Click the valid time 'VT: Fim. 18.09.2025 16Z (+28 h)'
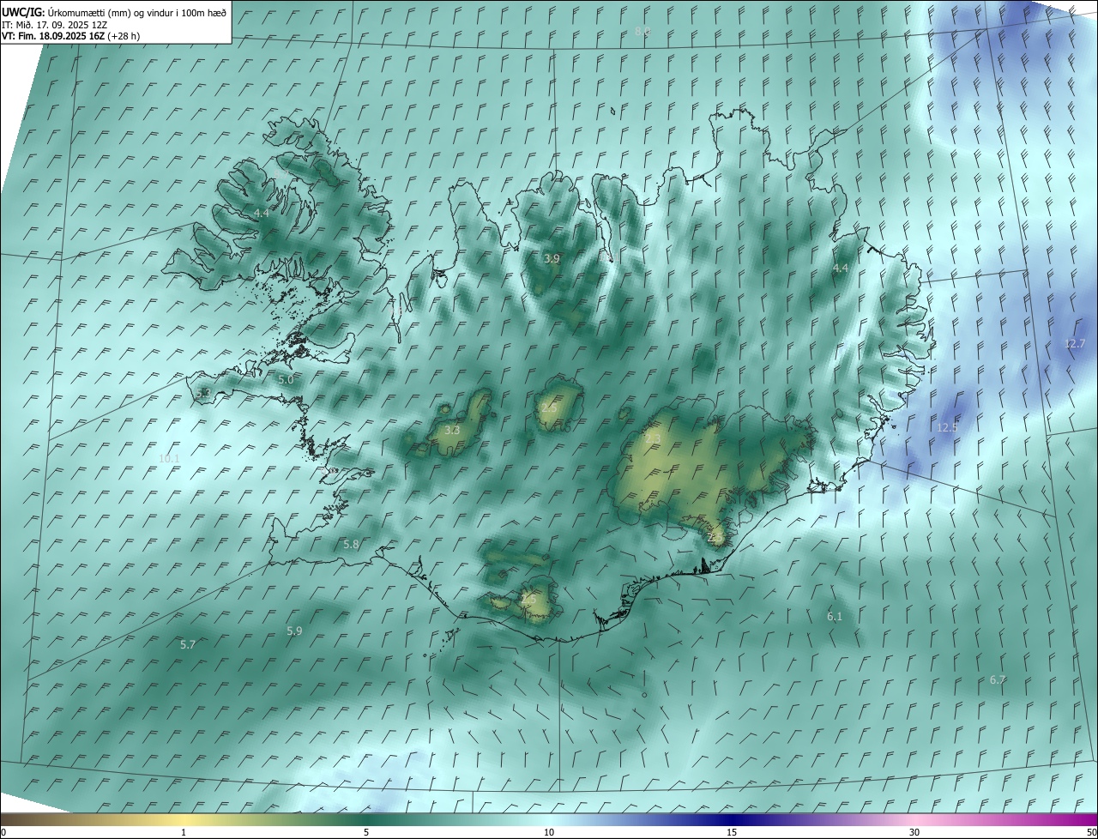Screen dimensions: 1098x839 pos(70,36)
